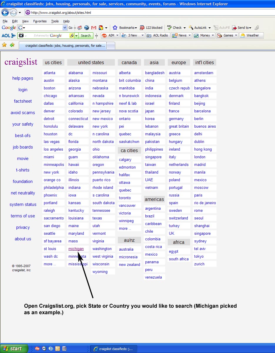
Task: Click the net neutrality sidebar link
Action: click(23, 193)
